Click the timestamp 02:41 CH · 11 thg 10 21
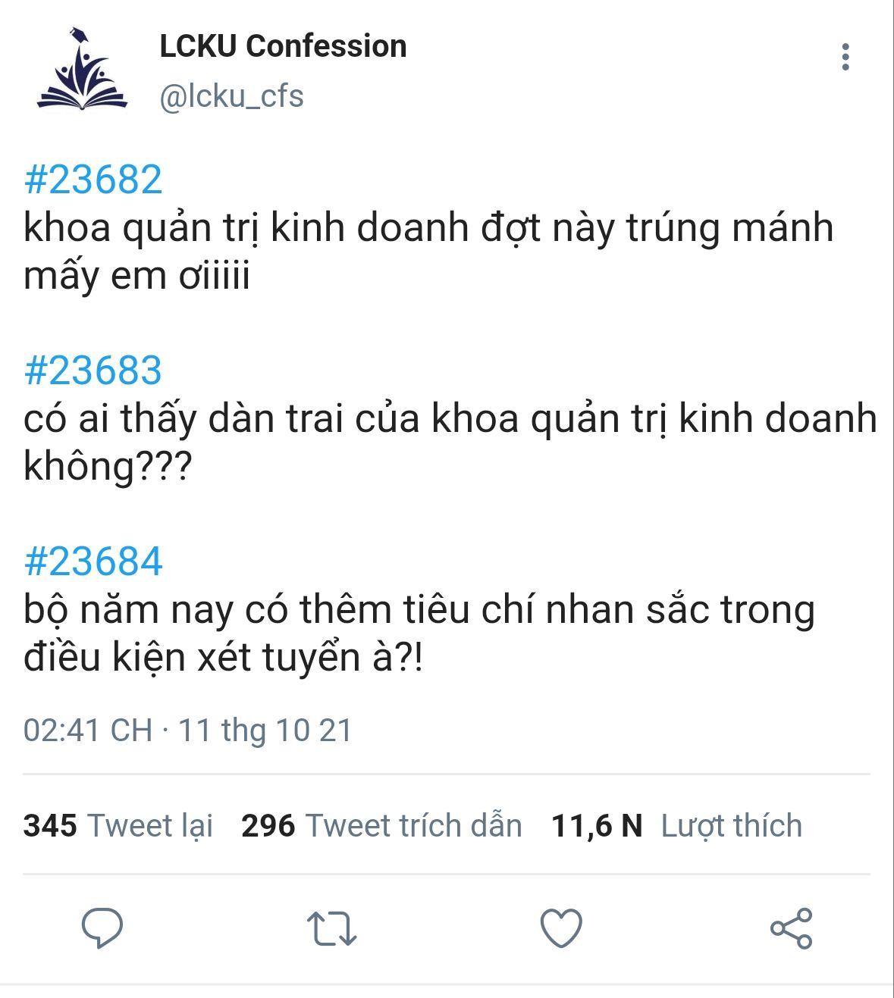Viewport: 894px width, 998px height. 188,731
